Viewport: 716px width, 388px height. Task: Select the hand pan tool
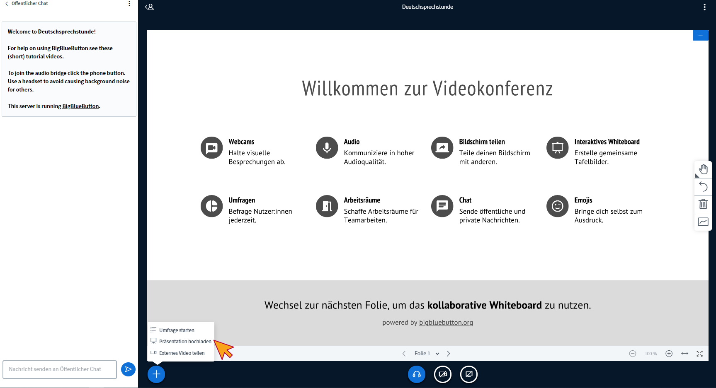pyautogui.click(x=703, y=169)
